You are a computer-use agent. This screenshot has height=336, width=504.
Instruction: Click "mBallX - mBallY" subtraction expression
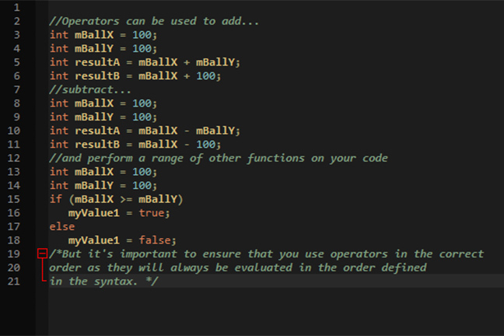coord(188,131)
